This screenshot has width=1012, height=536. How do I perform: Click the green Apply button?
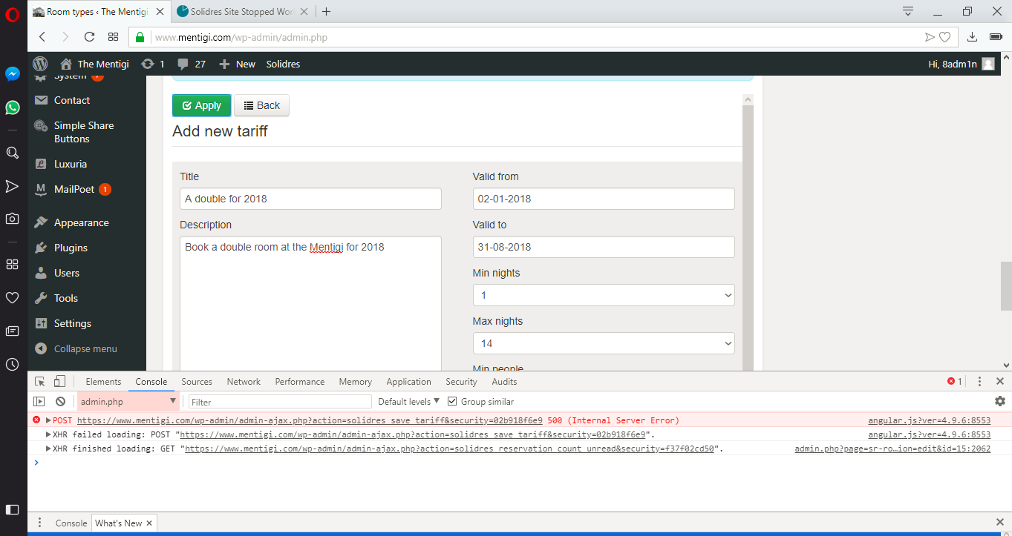(x=201, y=105)
